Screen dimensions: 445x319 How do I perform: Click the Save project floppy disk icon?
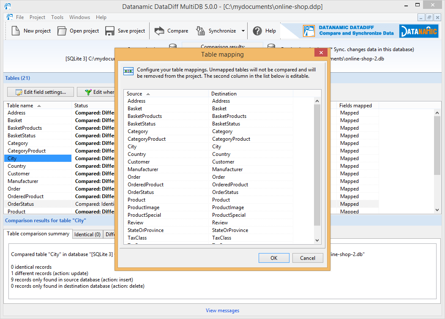coord(109,31)
